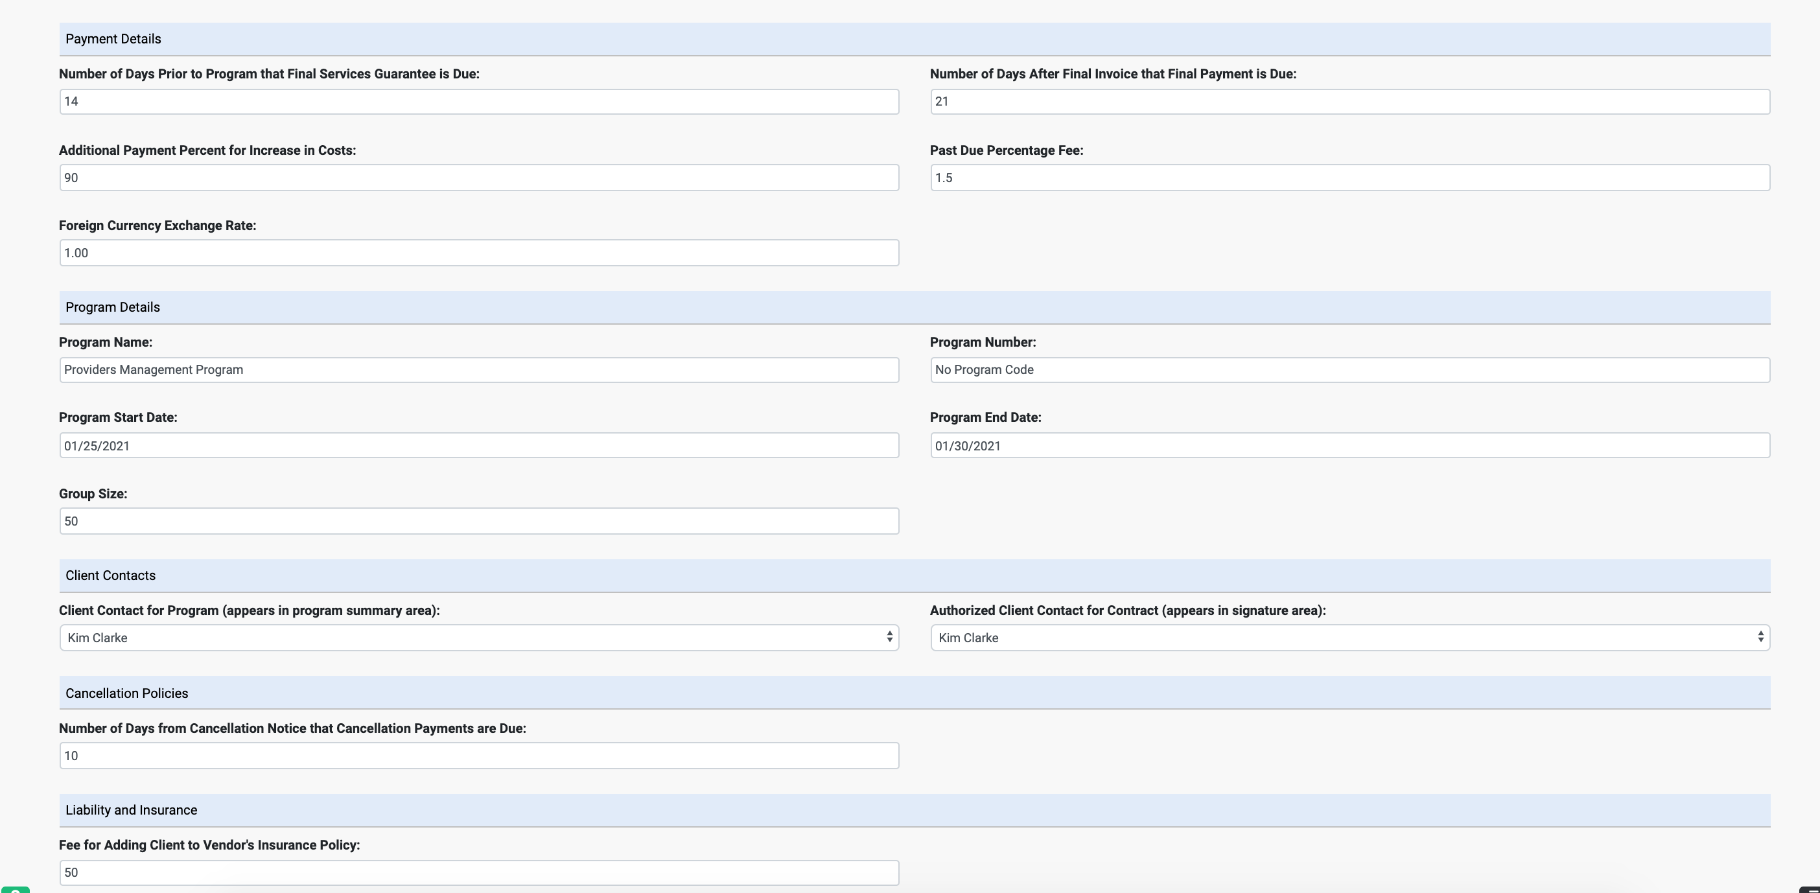
Task: Click the Client Contacts section header
Action: 915,576
